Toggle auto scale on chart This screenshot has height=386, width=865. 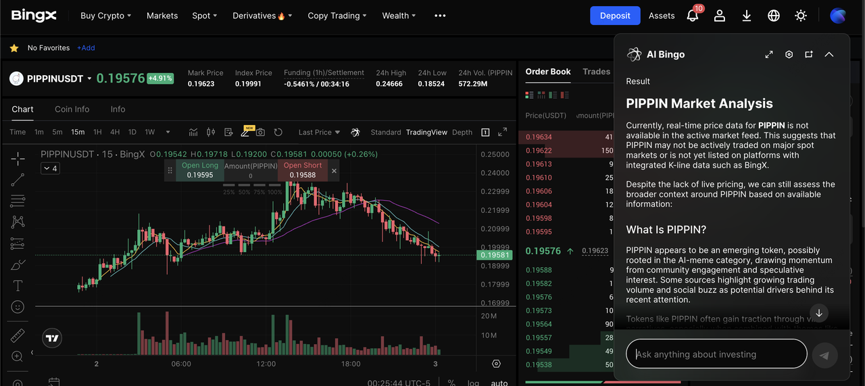click(x=499, y=383)
